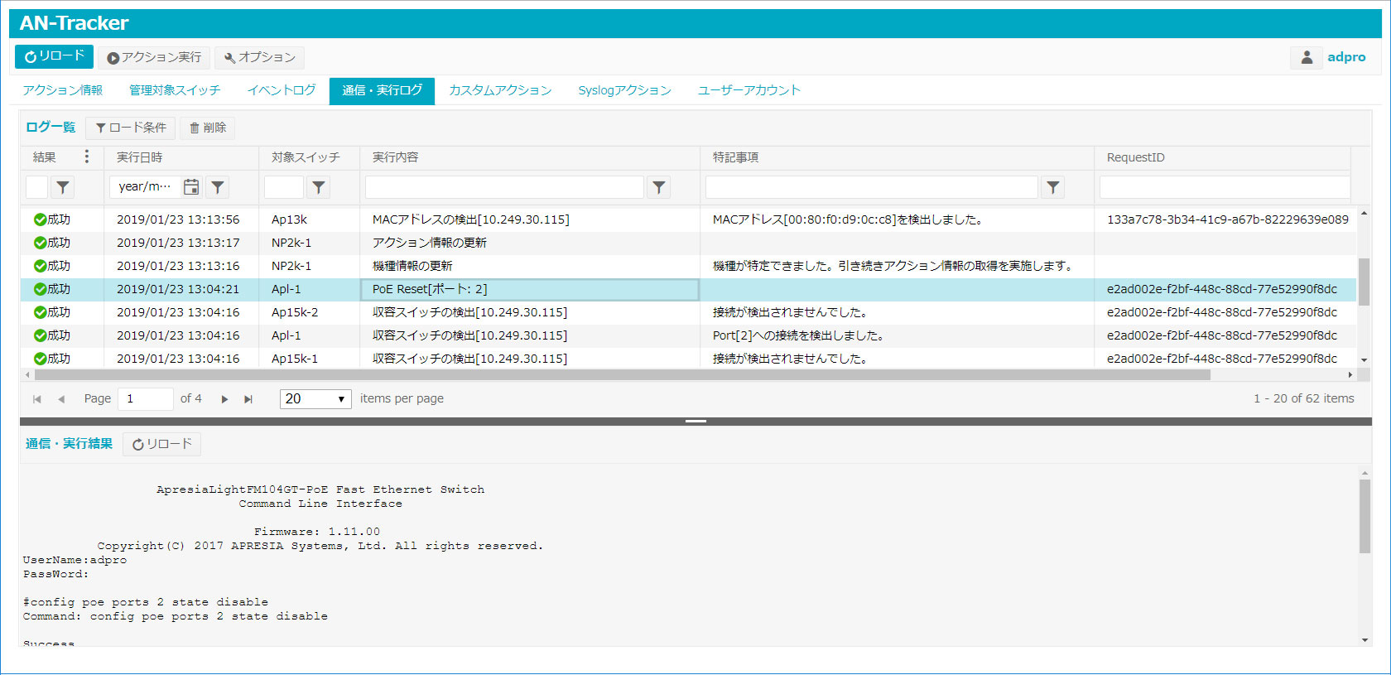
Task: Open the calendar date picker for 実行日時
Action: tap(191, 187)
